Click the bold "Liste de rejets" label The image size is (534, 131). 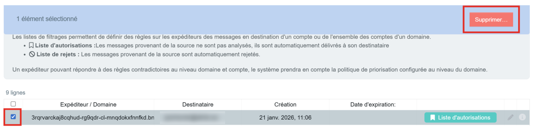(x=56, y=54)
